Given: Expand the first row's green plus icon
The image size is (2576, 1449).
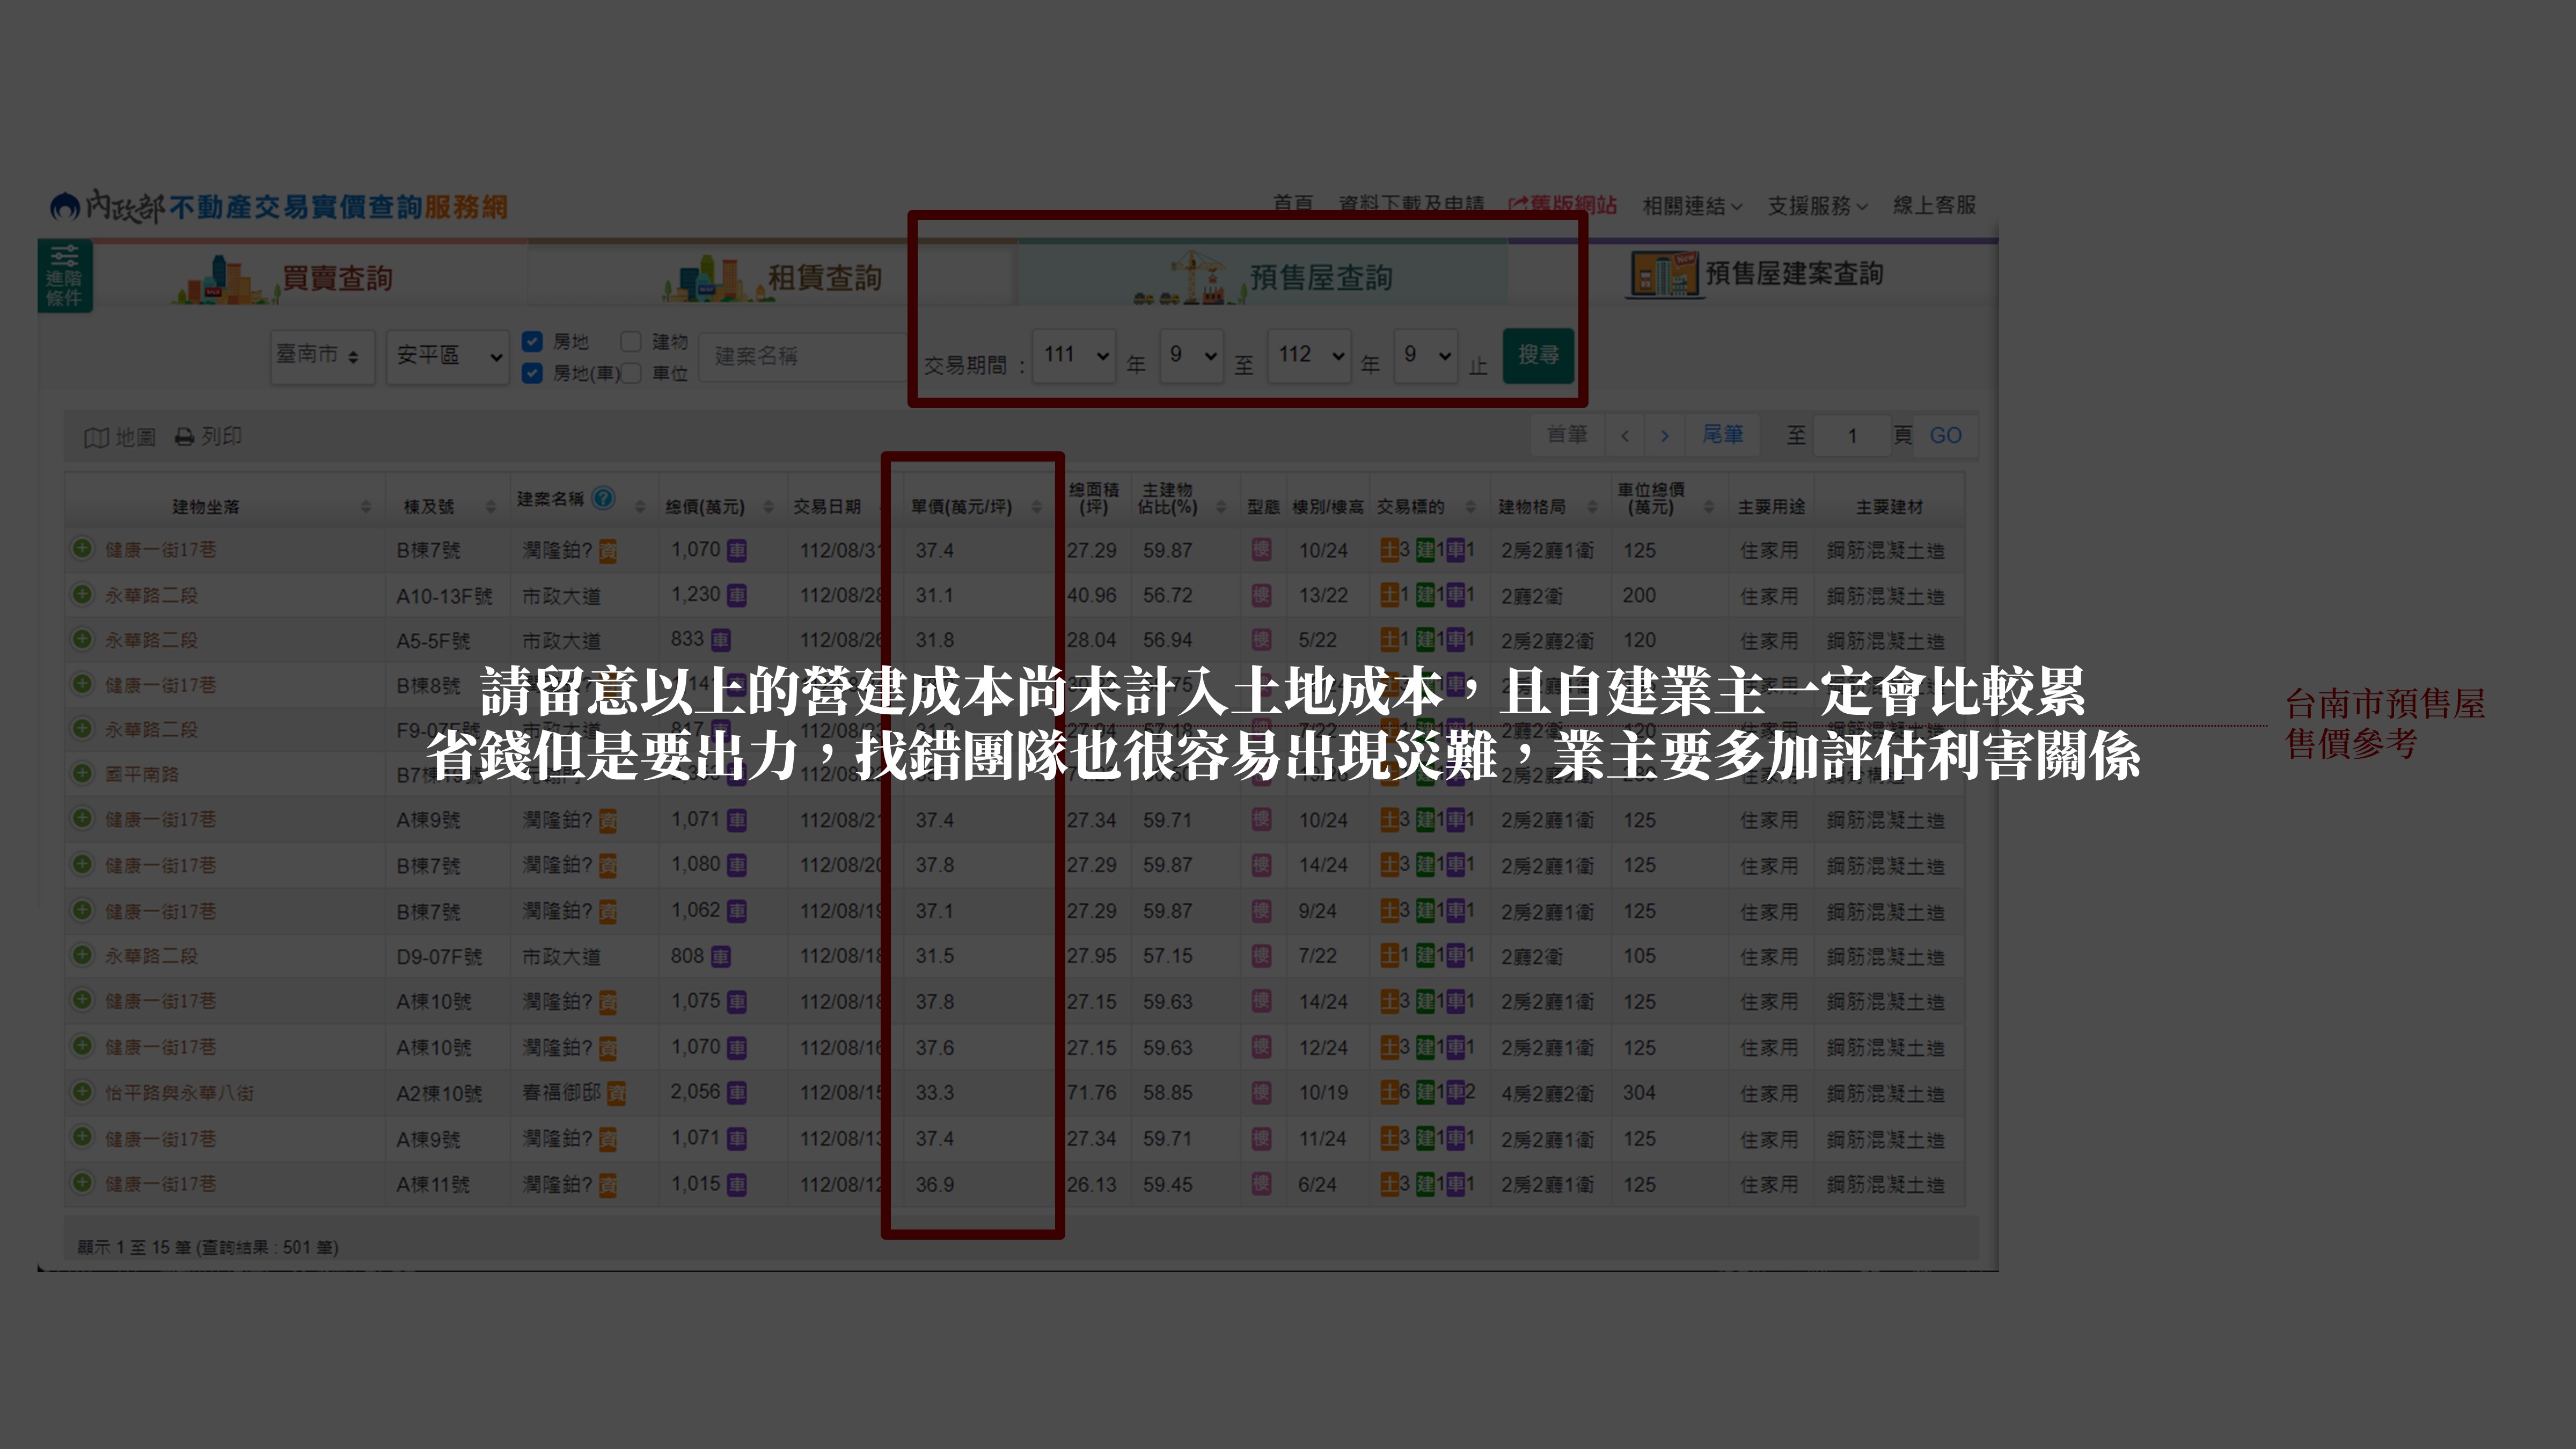Looking at the screenshot, I should [82, 549].
